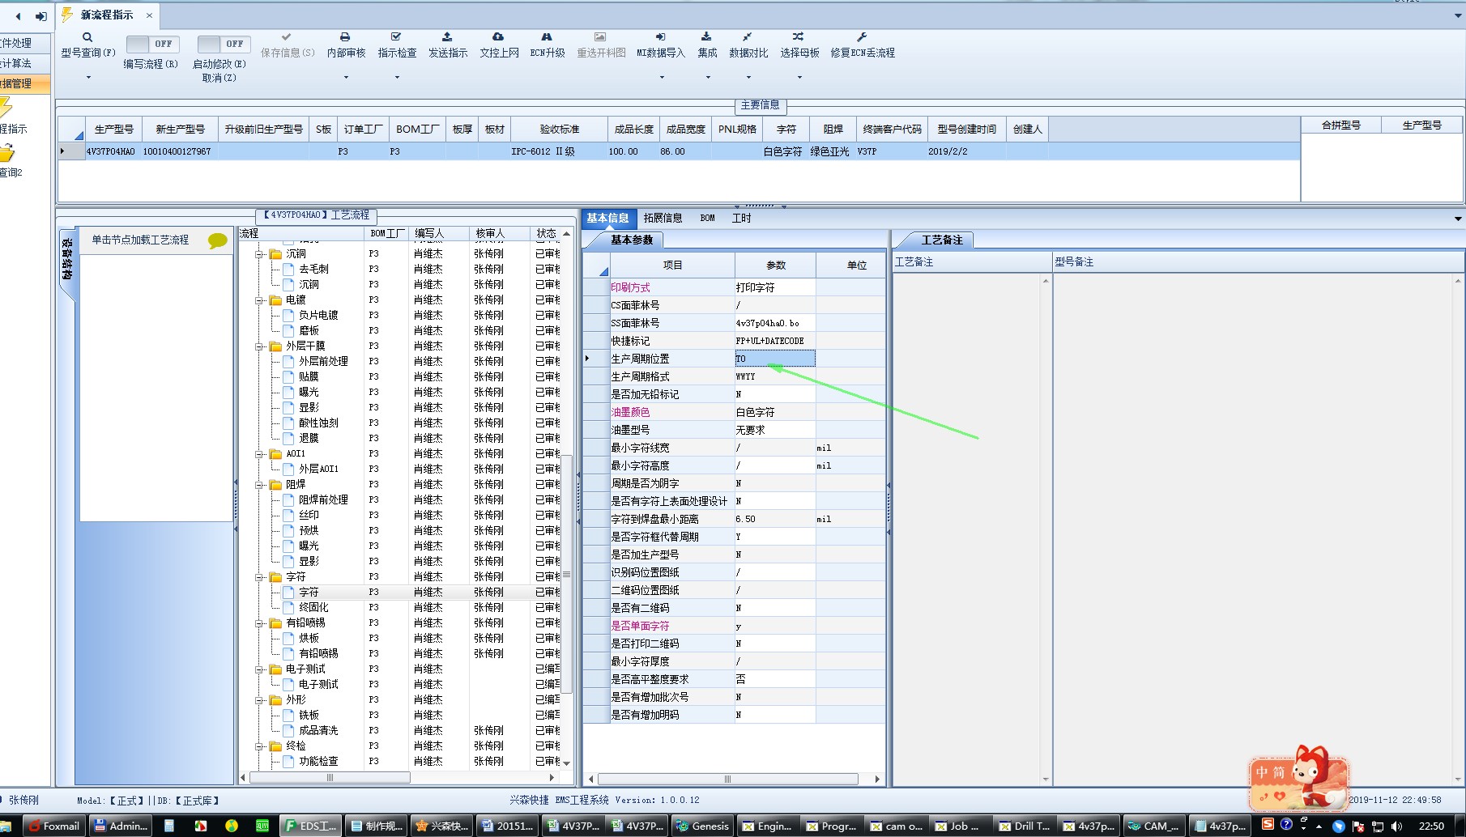1466x837 pixels.
Task: Open dropdown arrow under 选择母板
Action: pyautogui.click(x=799, y=78)
